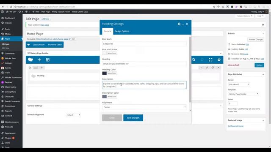
Task: Toggle WPBakery fullscreen mode
Action: tap(210, 60)
